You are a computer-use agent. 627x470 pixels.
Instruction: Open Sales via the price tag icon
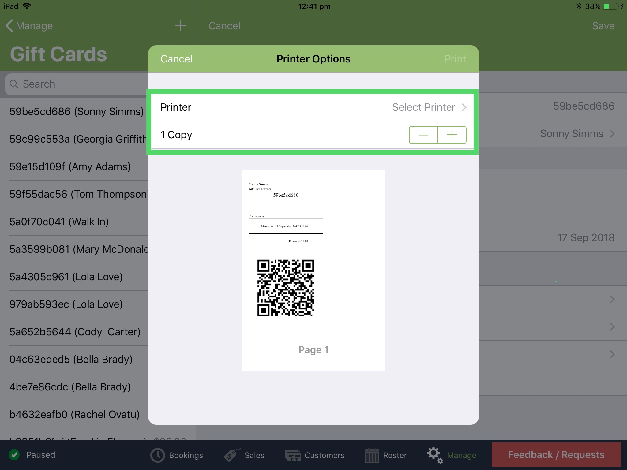(x=232, y=455)
